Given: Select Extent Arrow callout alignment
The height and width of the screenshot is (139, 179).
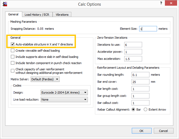Looking at the screenshot, I should coord(146,110).
